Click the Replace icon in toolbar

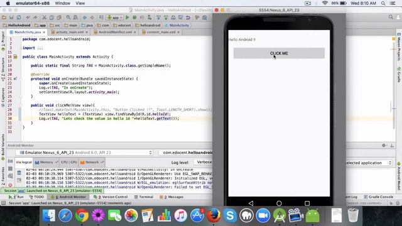75,18
